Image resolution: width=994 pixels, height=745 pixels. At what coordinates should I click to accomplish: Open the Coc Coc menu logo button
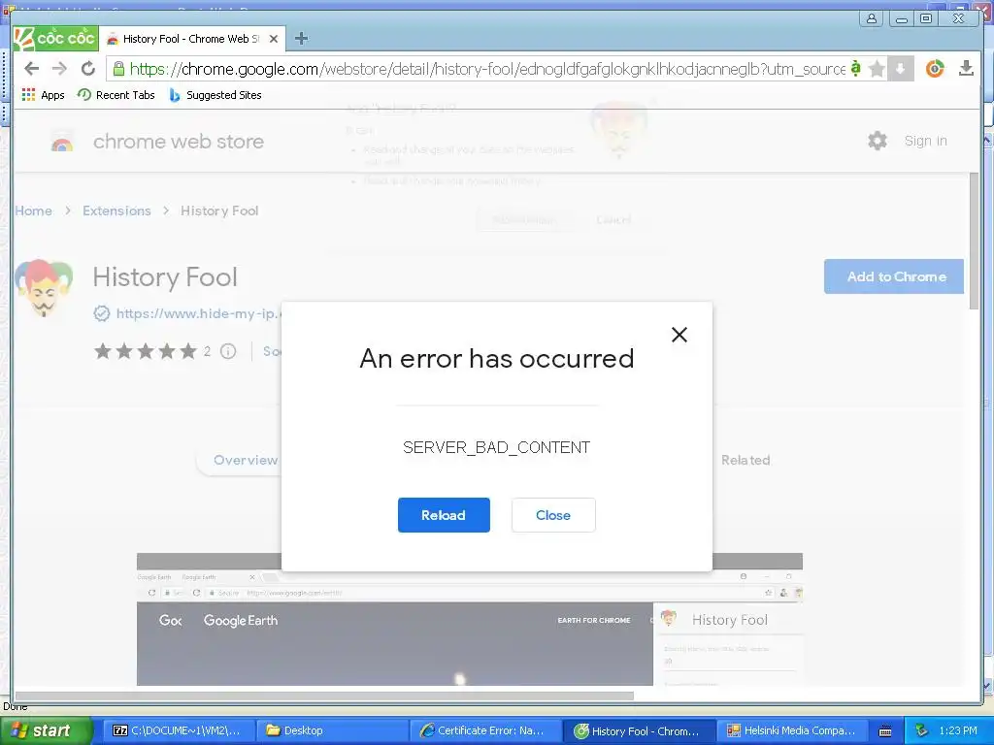coord(55,38)
